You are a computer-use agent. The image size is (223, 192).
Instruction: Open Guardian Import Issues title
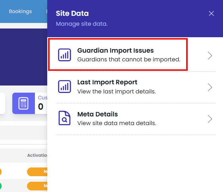coord(115,51)
